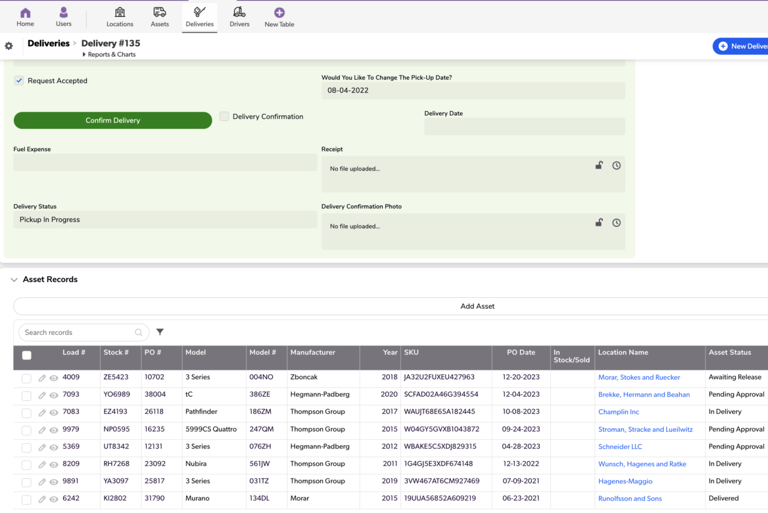Screen dimensions: 768x513
Task: Open the Champlin Inc location link
Action: [x=618, y=412]
